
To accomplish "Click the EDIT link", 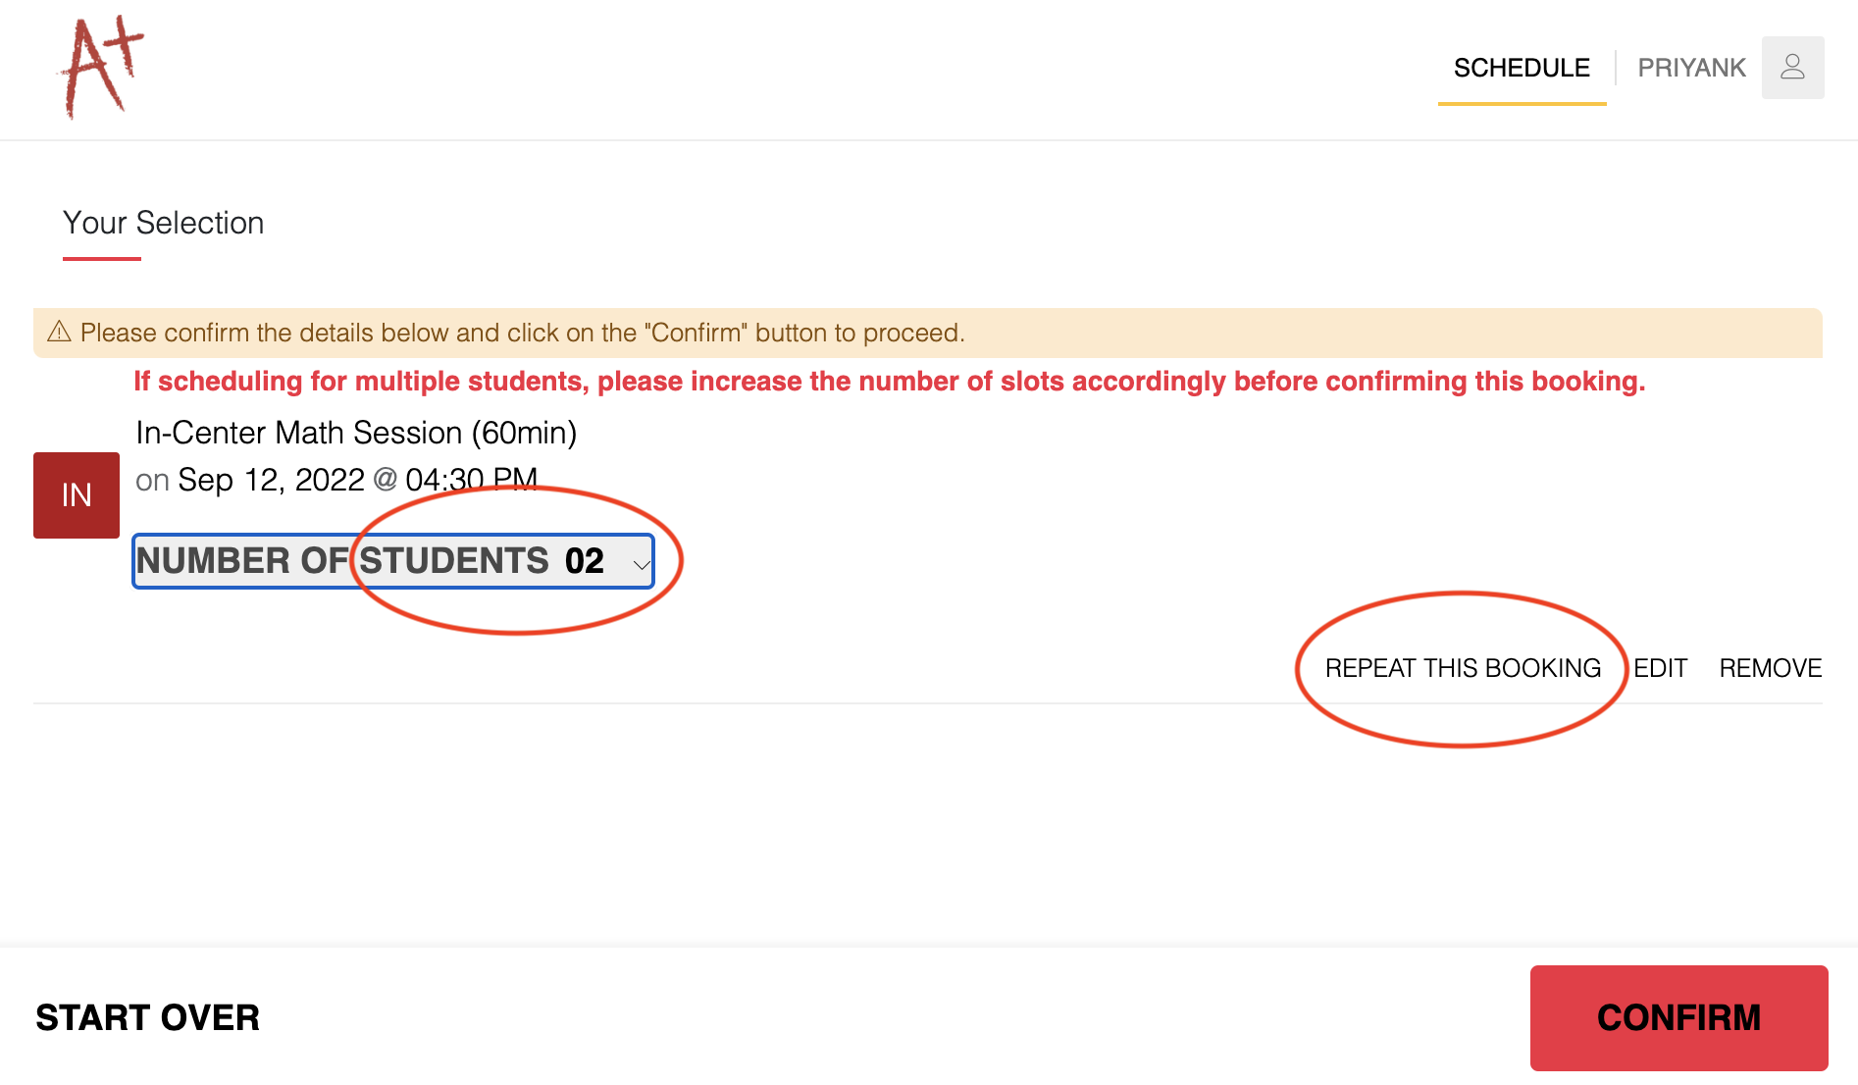I will pyautogui.click(x=1660, y=668).
